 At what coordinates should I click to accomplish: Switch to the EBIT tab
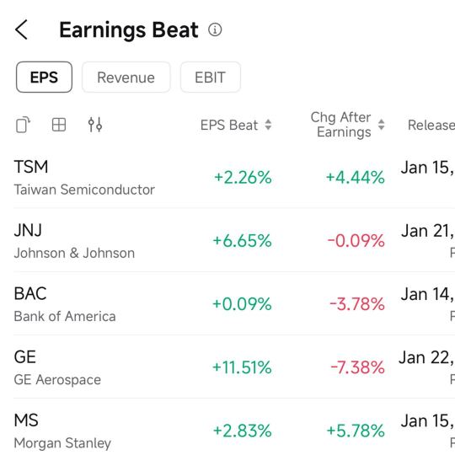(211, 78)
